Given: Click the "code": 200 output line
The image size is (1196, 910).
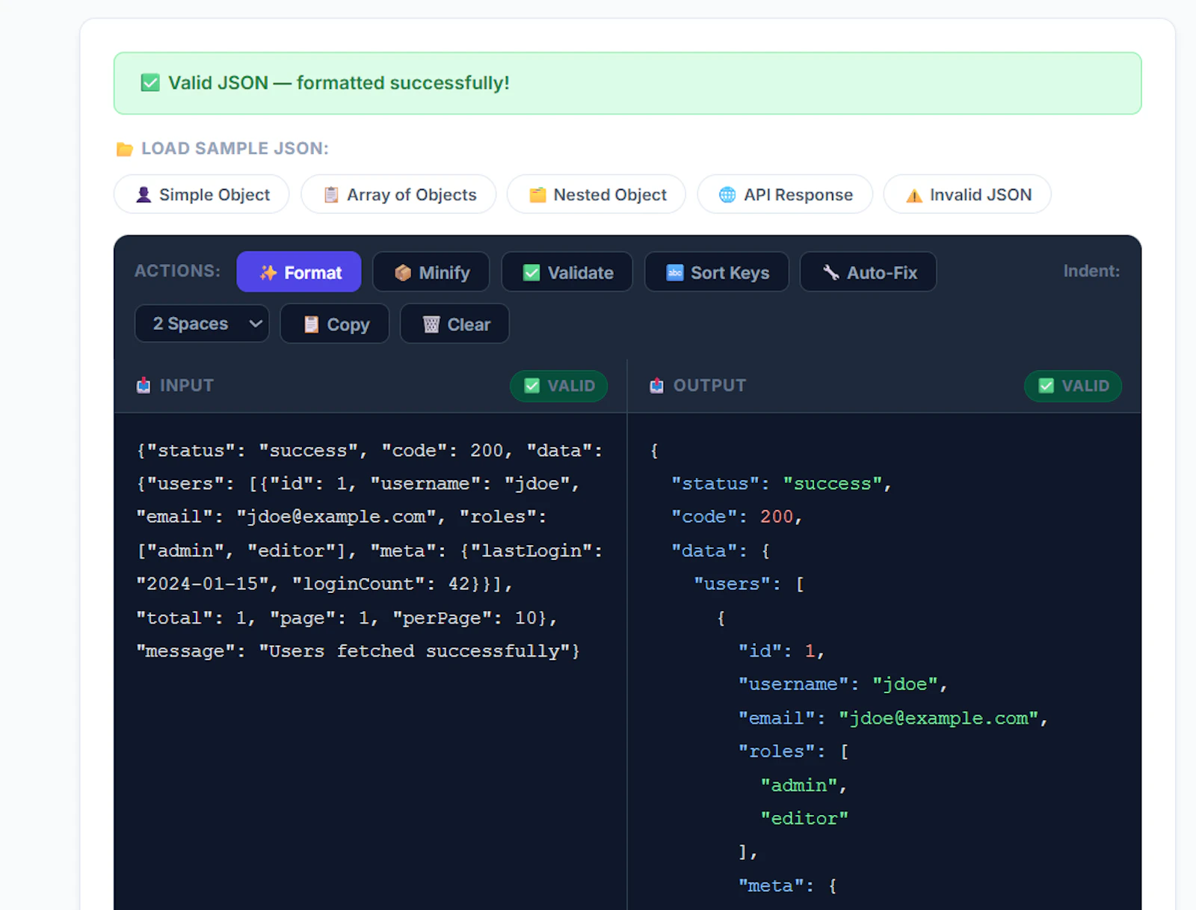Looking at the screenshot, I should point(736,517).
